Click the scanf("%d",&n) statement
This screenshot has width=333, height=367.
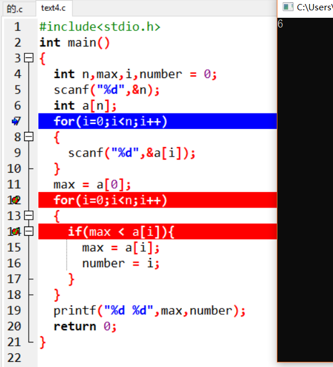click(107, 90)
